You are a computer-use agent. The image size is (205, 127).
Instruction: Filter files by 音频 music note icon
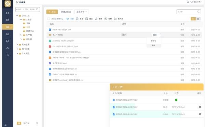click(96, 19)
